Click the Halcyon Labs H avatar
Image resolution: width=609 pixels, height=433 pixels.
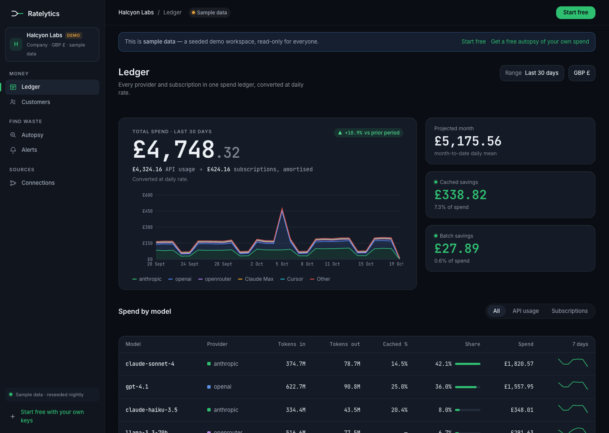[x=16, y=44]
